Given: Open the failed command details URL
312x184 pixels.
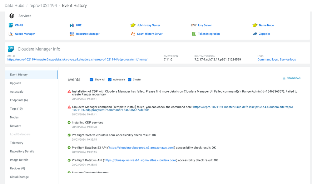Looking at the screenshot, I should pos(183,109).
